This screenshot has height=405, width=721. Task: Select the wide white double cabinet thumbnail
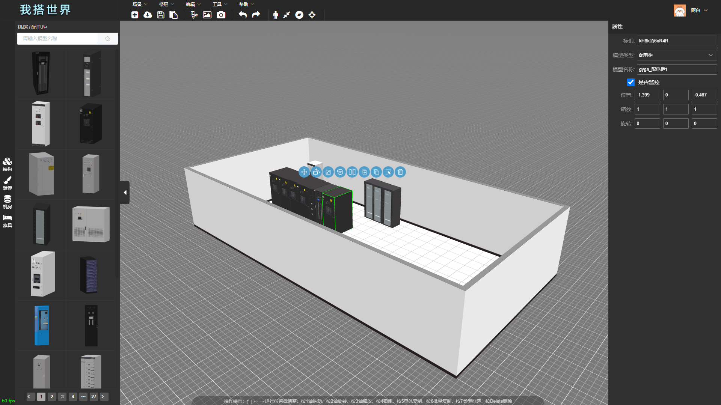[x=91, y=224]
